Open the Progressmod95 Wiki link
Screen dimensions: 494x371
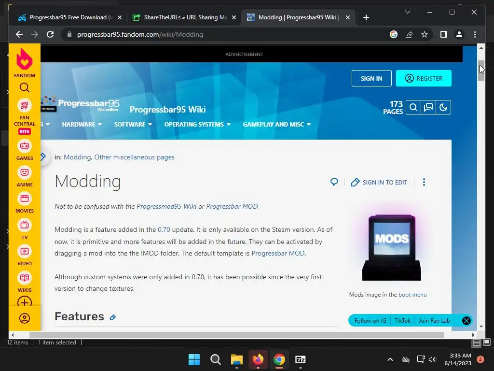tap(166, 206)
